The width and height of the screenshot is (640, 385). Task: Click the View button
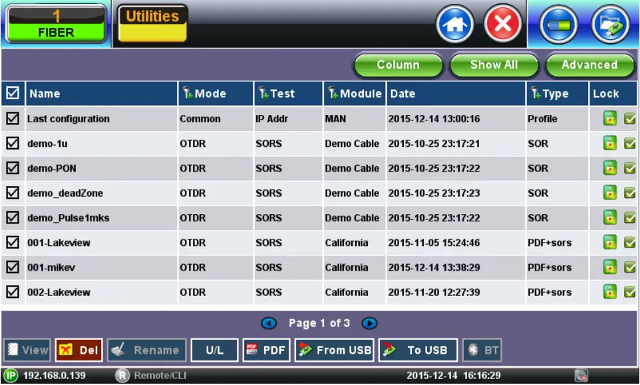coord(27,350)
